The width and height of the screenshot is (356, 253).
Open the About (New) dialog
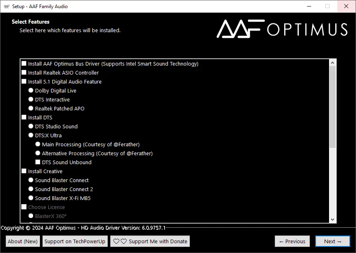coord(23,241)
